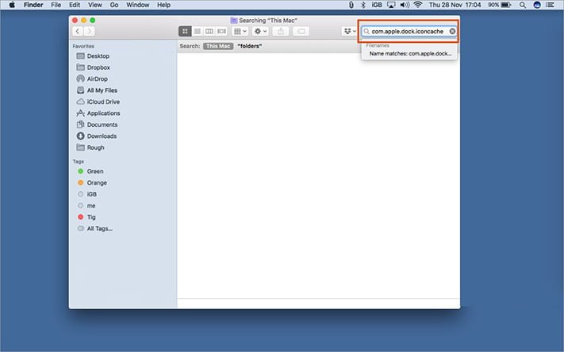Viewport: 564px width, 352px height.
Task: Click the green zoom window button
Action: (x=93, y=21)
